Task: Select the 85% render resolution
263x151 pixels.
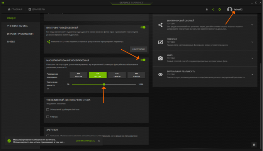Action: coord(78,75)
